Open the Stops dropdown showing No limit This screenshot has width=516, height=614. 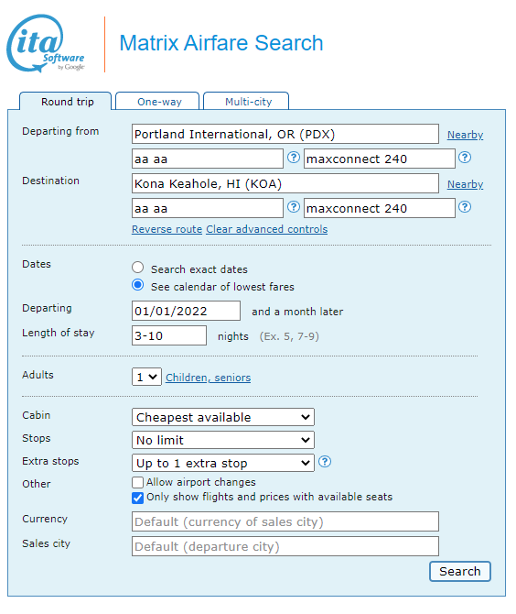click(223, 440)
